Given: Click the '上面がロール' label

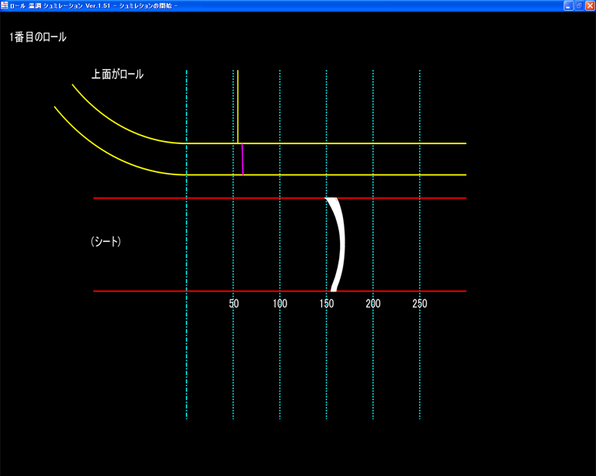Looking at the screenshot, I should tap(117, 74).
